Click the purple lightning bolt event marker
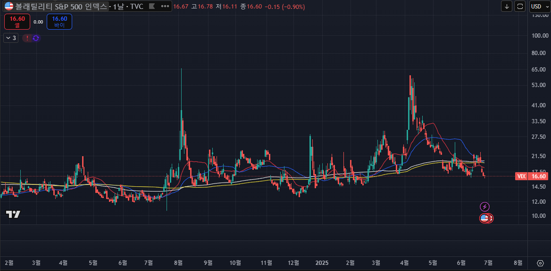551x271 pixels. [x=484, y=207]
